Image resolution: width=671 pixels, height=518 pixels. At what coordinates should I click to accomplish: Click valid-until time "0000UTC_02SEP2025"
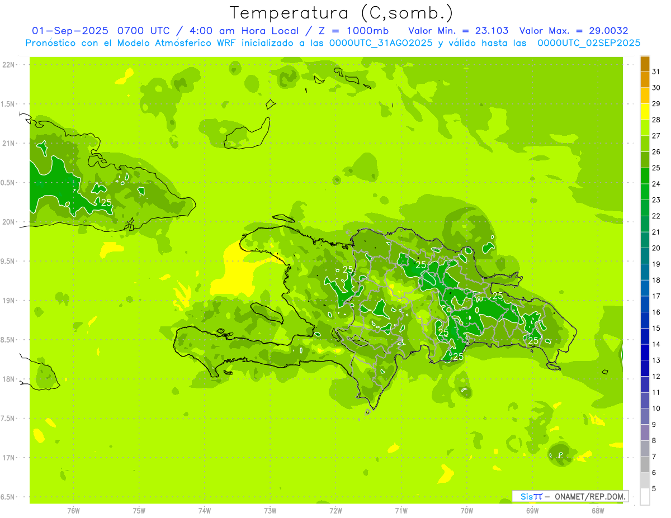point(589,43)
